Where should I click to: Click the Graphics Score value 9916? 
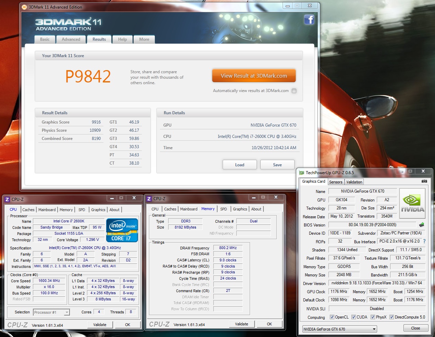coord(96,122)
